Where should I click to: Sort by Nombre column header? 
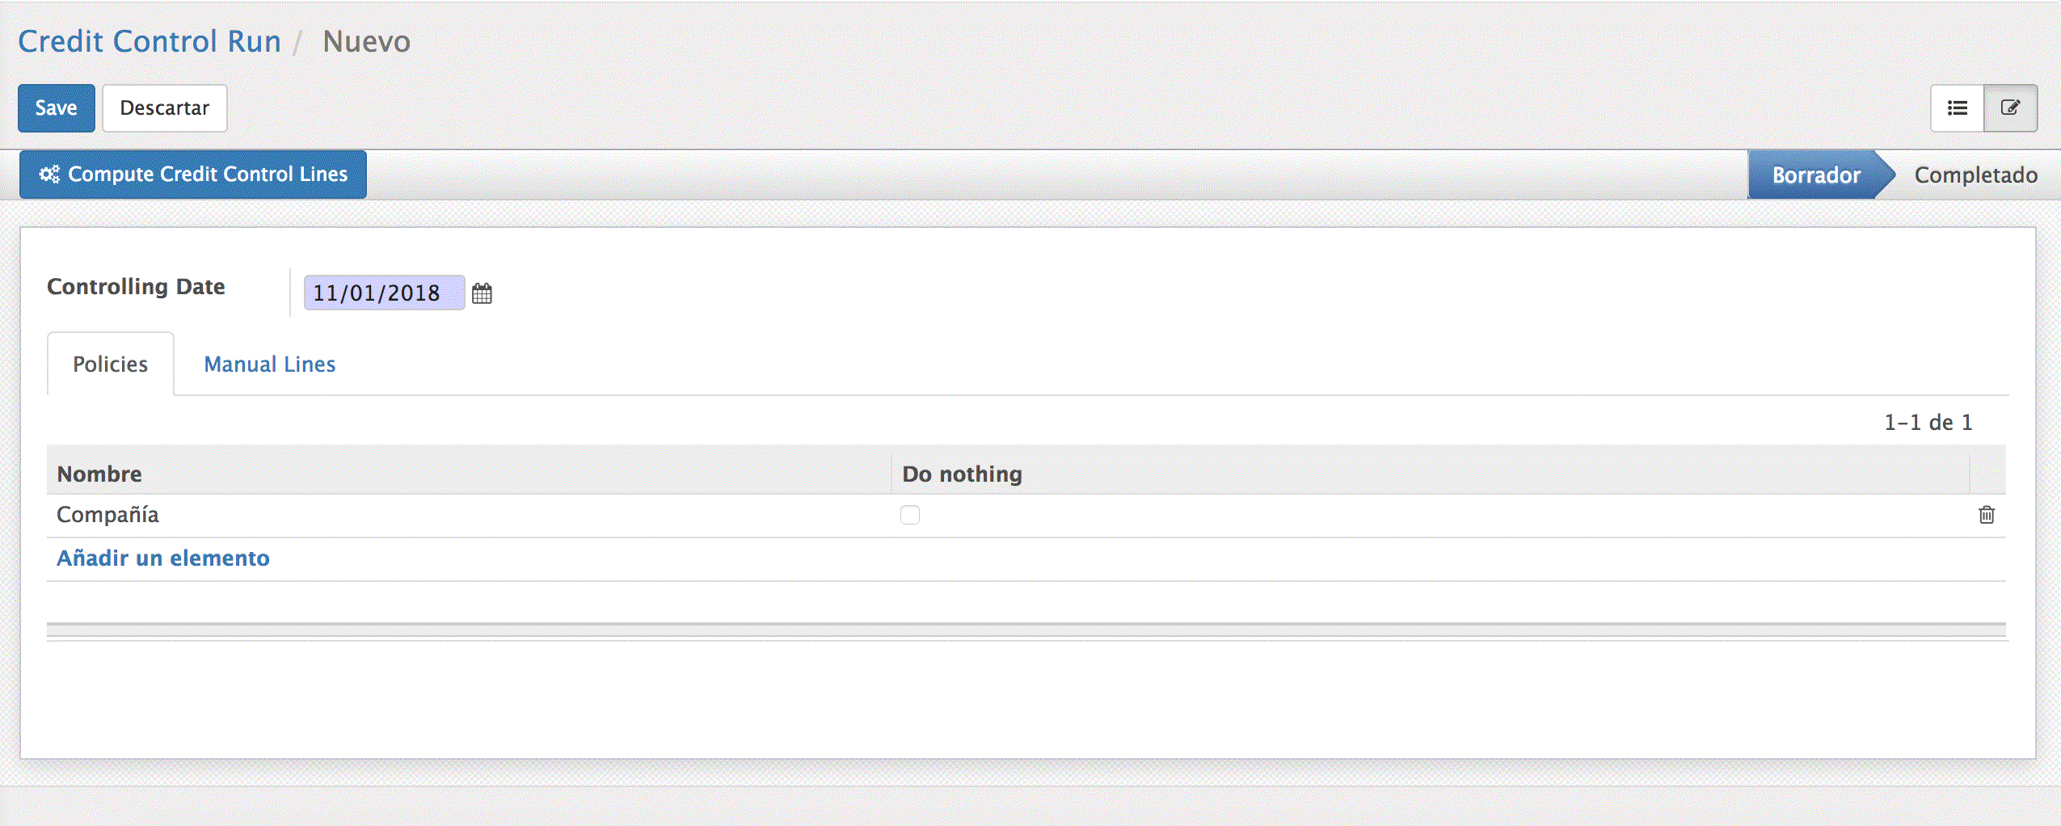[99, 474]
